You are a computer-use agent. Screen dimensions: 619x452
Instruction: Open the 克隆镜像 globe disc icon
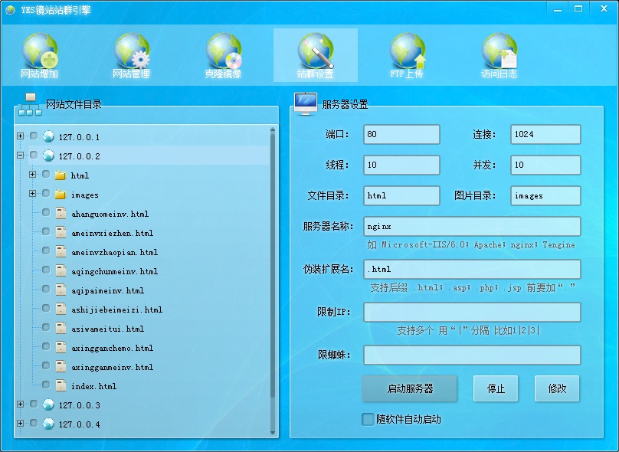[224, 51]
